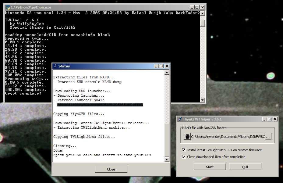Image resolution: width=283 pixels, height=183 pixels.
Task: Click 'by WulfyStylez' console line
Action: (x=27, y=24)
